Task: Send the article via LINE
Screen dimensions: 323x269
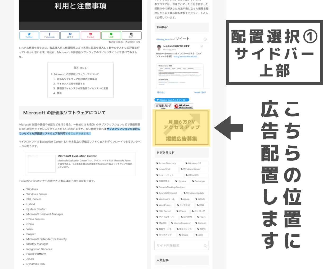Action: [111, 35]
